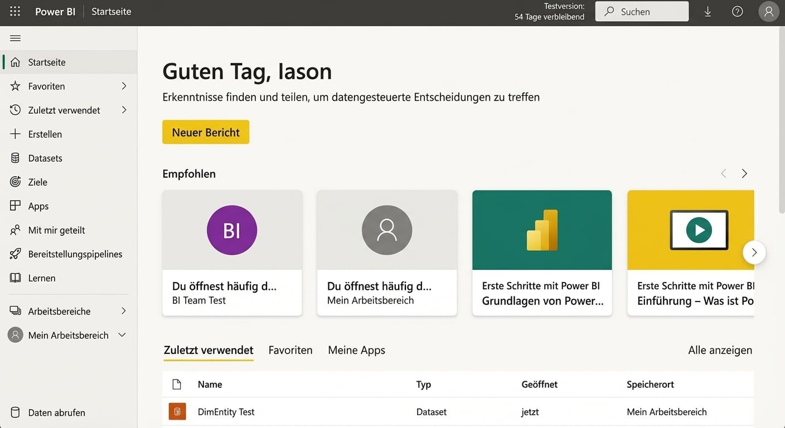
Task: Click the vertical page scrollbar
Action: (x=781, y=120)
